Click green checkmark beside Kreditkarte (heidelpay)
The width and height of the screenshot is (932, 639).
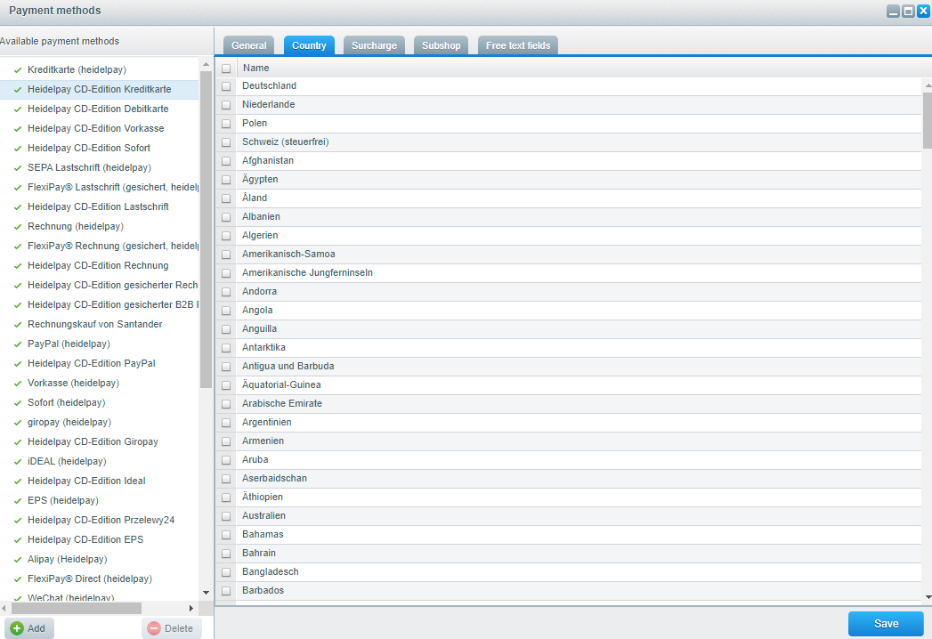pyautogui.click(x=18, y=70)
